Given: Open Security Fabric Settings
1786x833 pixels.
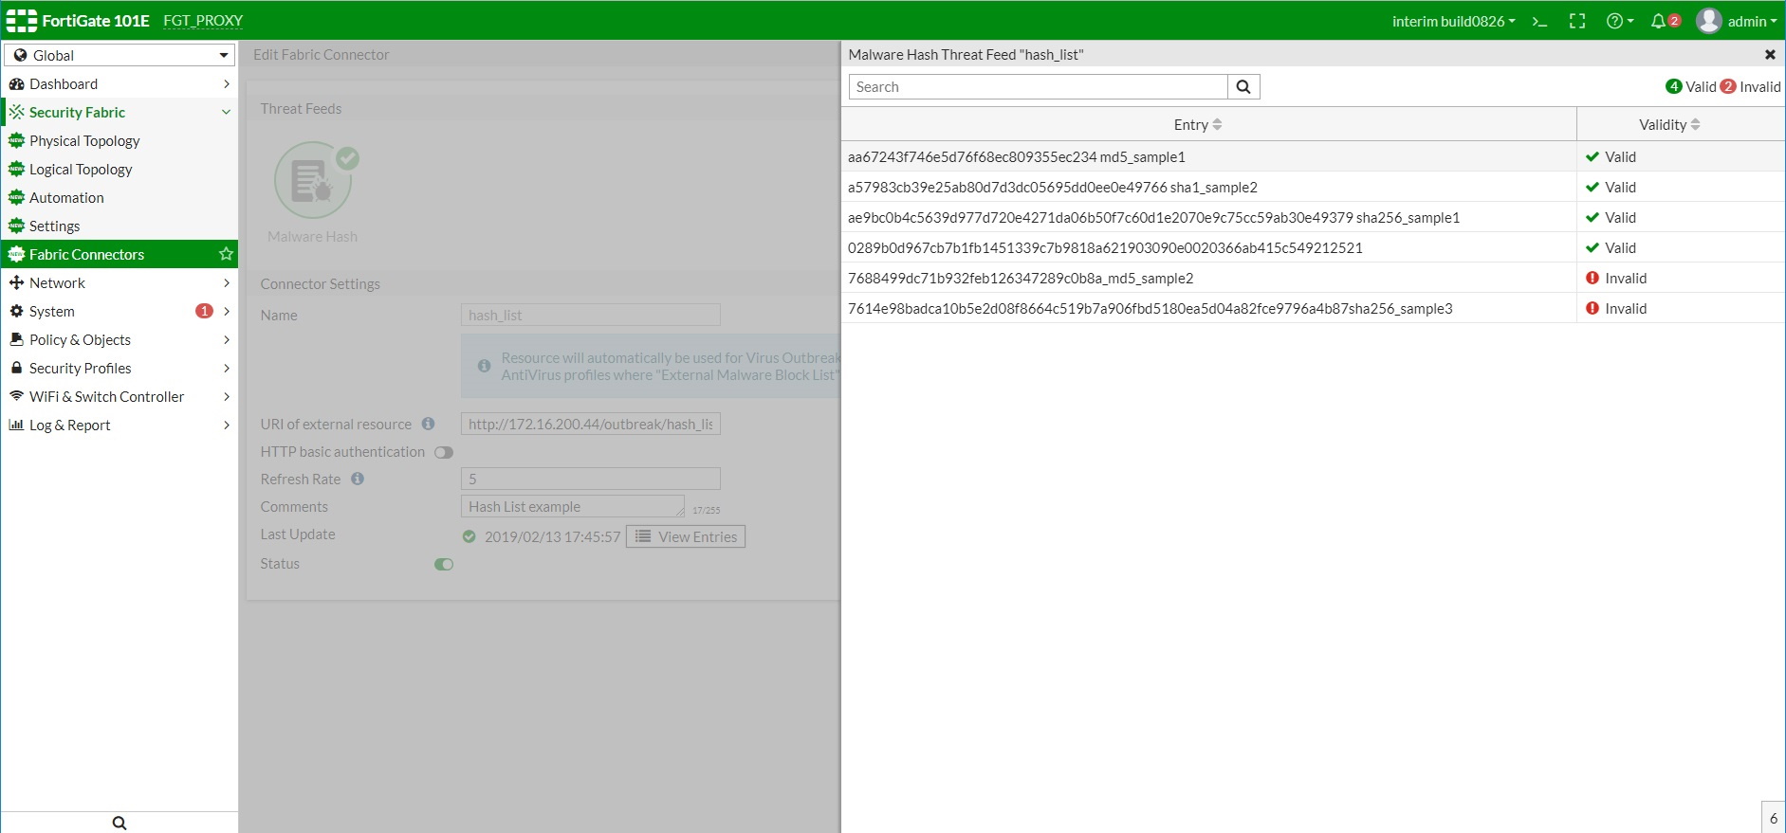Looking at the screenshot, I should (x=54, y=226).
